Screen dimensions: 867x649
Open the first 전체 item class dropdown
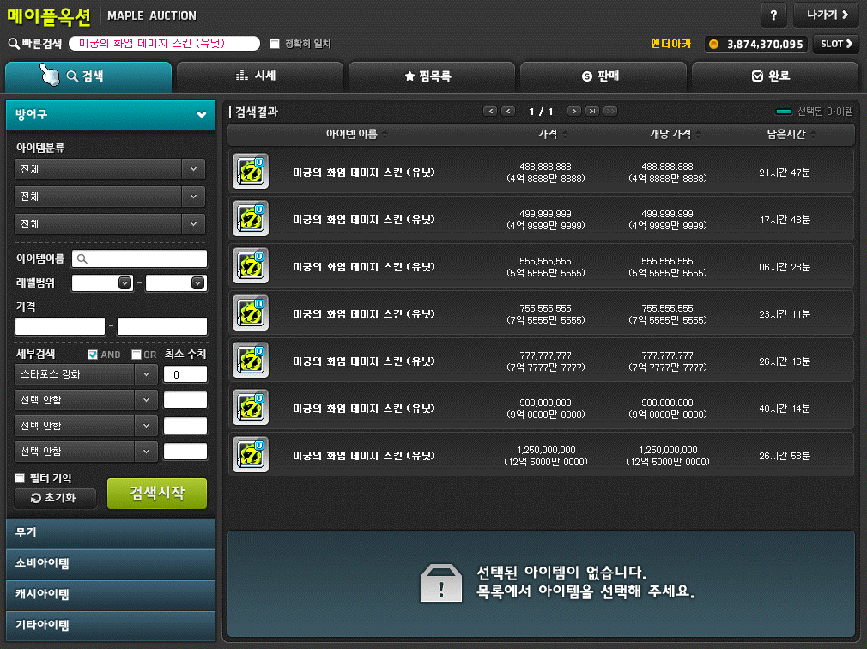pyautogui.click(x=110, y=169)
